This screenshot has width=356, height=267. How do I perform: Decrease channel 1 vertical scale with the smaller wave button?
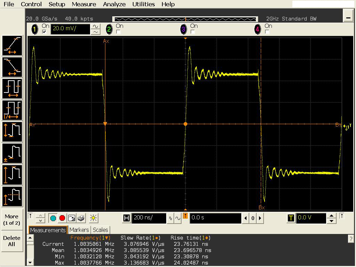[96, 32]
